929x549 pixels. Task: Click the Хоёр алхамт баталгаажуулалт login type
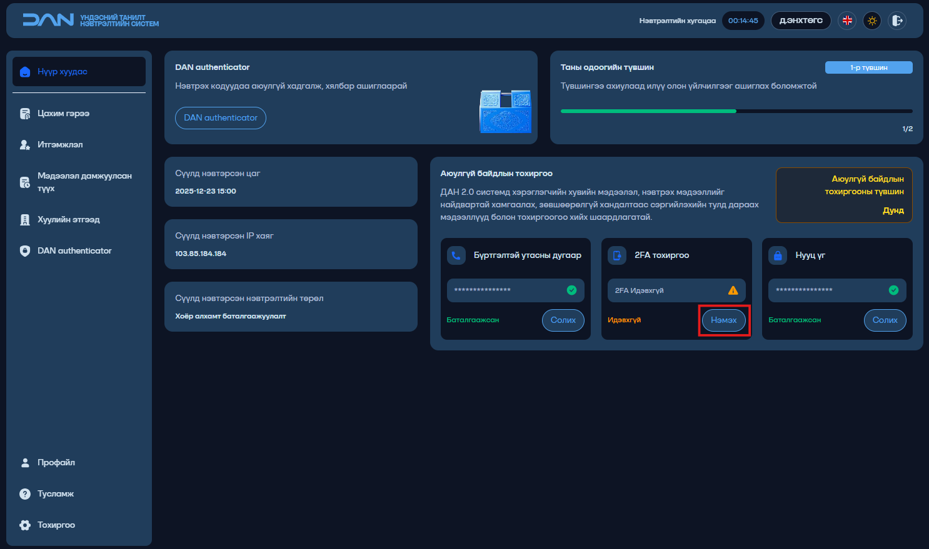pos(231,316)
